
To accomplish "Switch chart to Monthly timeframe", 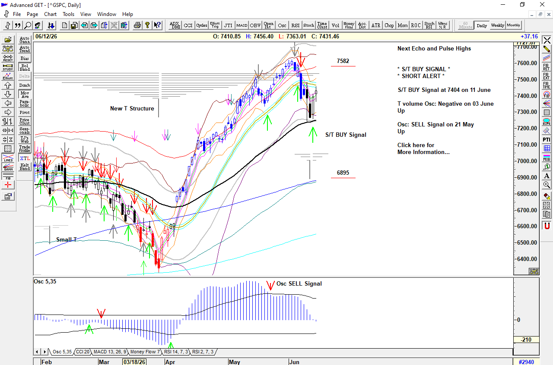I will (x=514, y=25).
